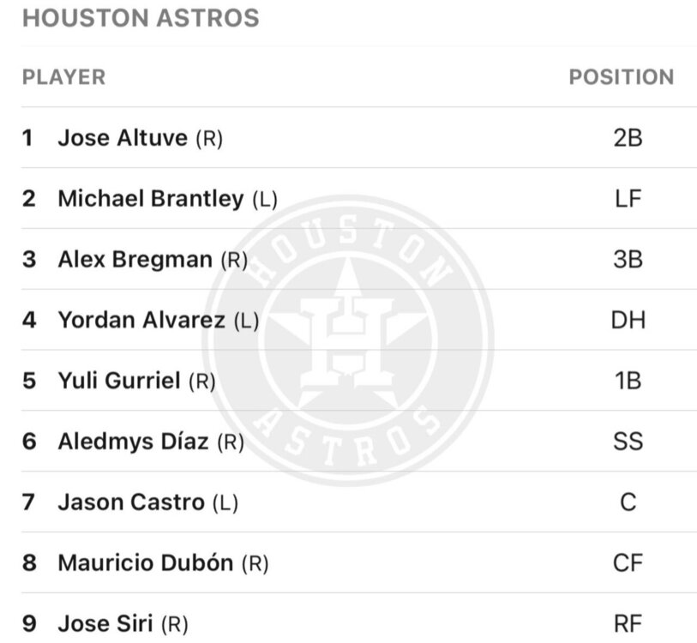
Task: Click on Yuli Gurriel's name
Action: (x=119, y=381)
